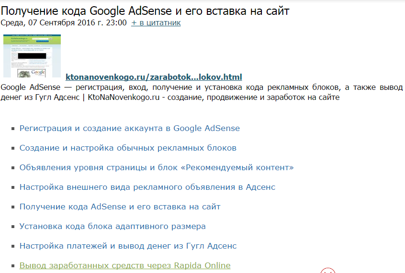This screenshot has width=405, height=273.
Task: Open 'Объявления уровня страницы и блок «Рекомендуемый контент»'
Action: tap(157, 167)
